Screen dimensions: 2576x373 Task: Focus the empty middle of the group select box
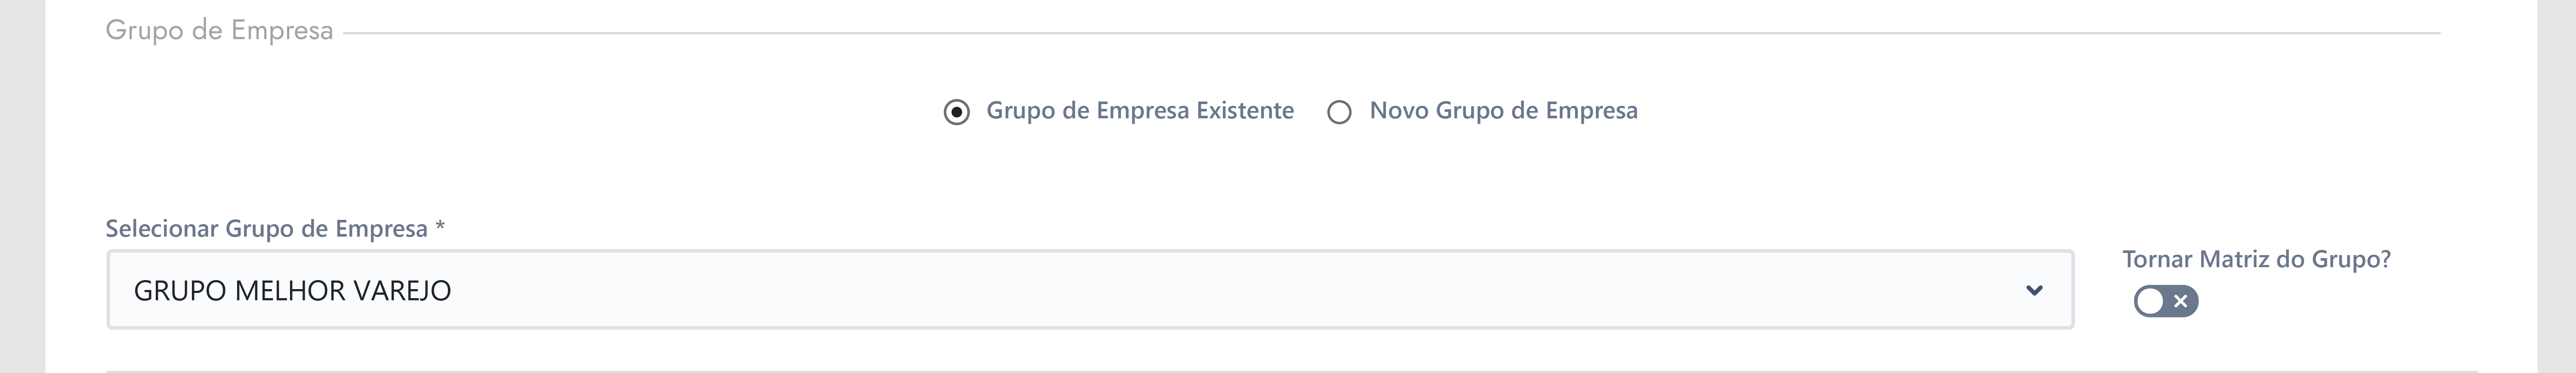point(1200,290)
